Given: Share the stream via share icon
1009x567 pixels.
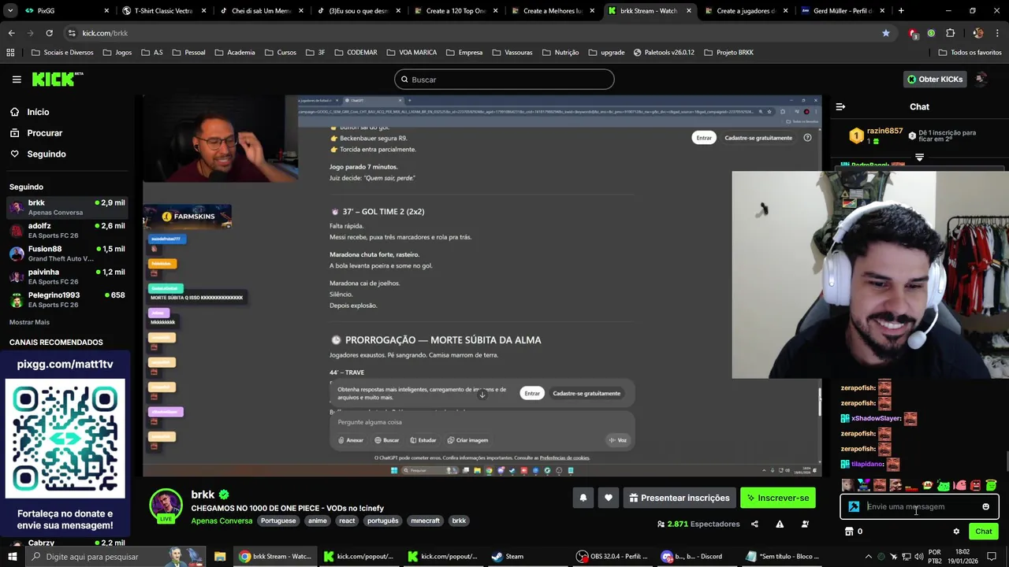Looking at the screenshot, I should pos(754,524).
